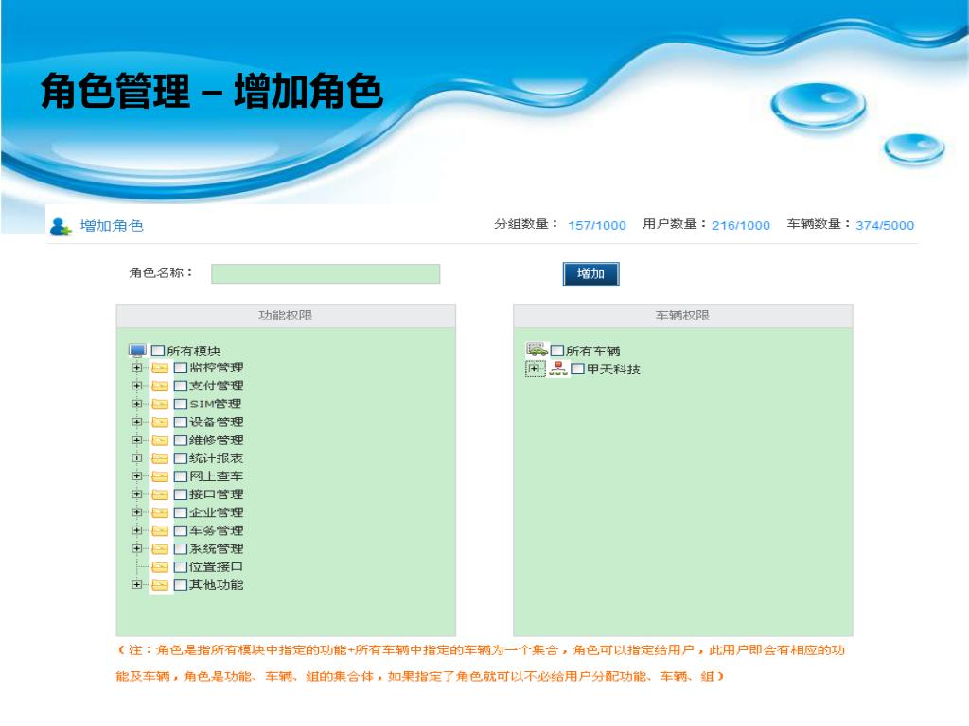Tick the 设备管理 checkbox

tap(181, 423)
